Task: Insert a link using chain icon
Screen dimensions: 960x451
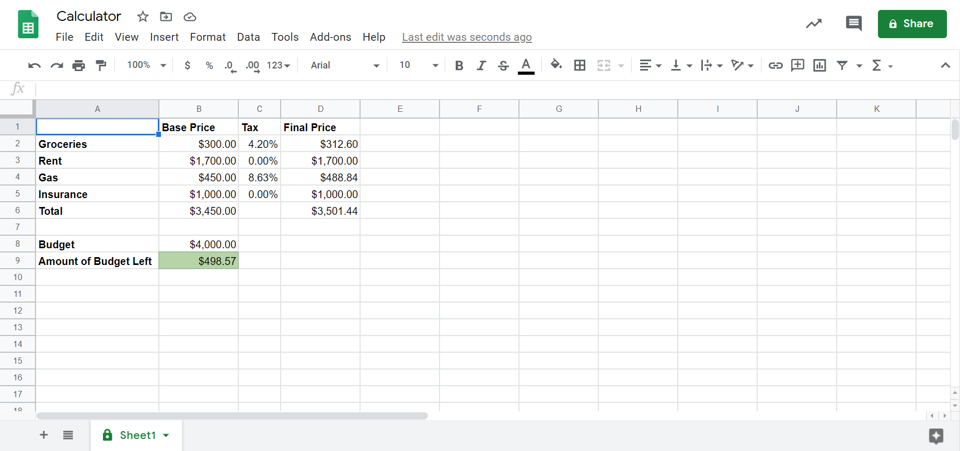Action: (x=776, y=65)
